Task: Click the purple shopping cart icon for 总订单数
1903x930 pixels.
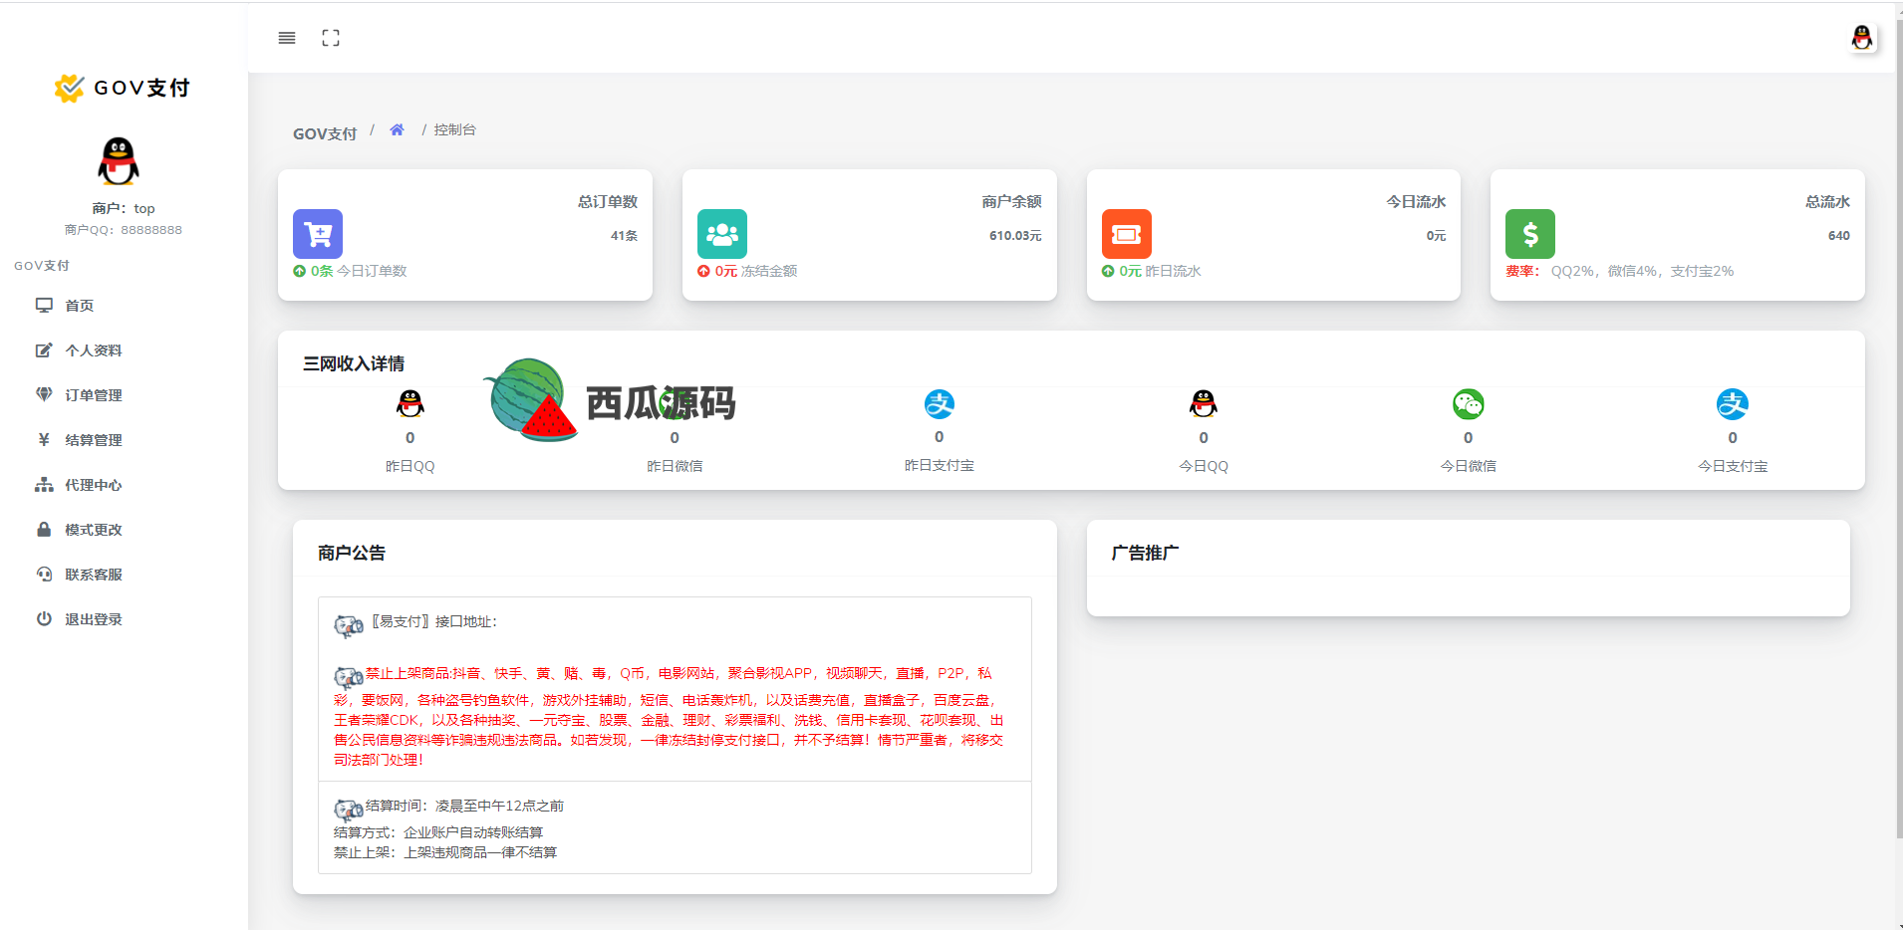Action: 318,234
